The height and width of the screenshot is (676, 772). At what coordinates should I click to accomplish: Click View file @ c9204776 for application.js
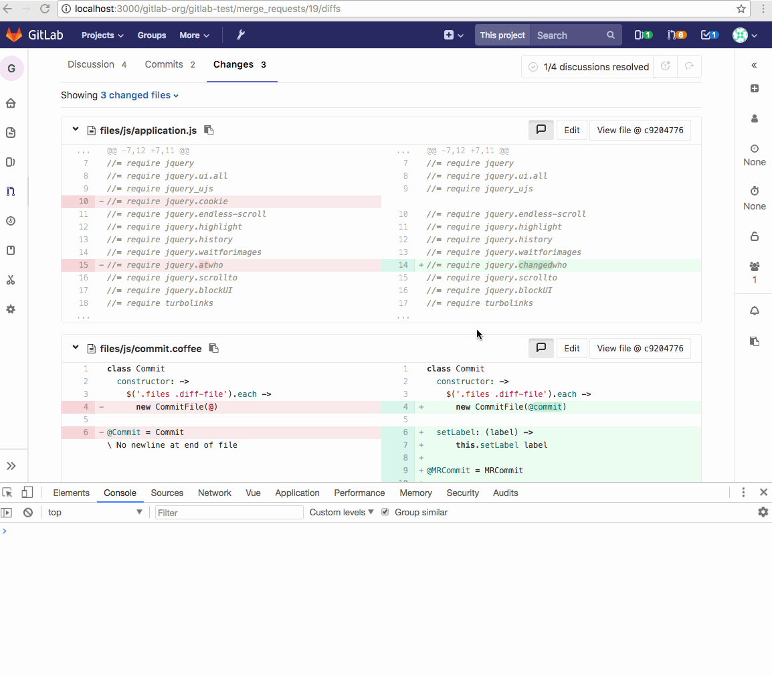tap(640, 130)
